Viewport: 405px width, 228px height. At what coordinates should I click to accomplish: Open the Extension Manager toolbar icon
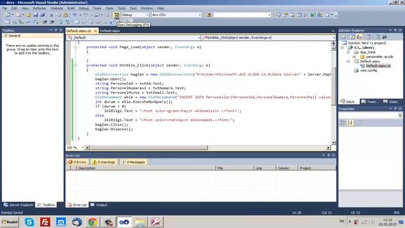click(x=320, y=15)
